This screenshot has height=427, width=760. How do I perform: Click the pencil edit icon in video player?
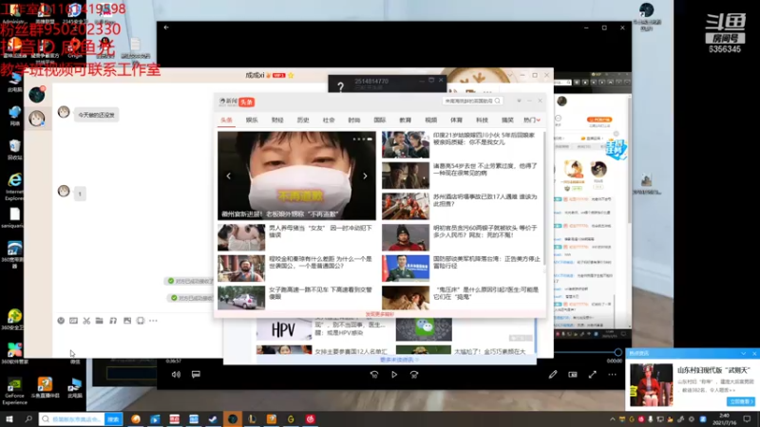click(x=553, y=374)
